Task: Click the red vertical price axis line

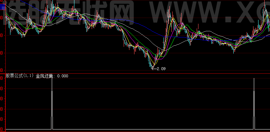Action: point(5,66)
